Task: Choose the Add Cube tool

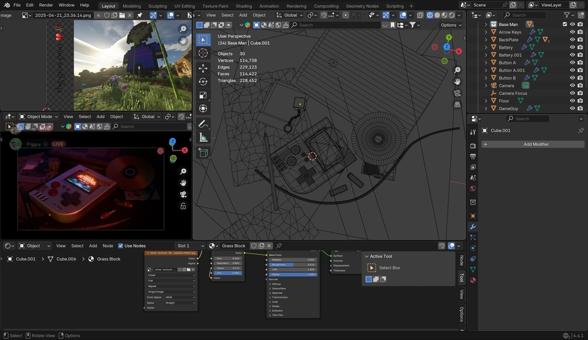Action: coord(203,153)
